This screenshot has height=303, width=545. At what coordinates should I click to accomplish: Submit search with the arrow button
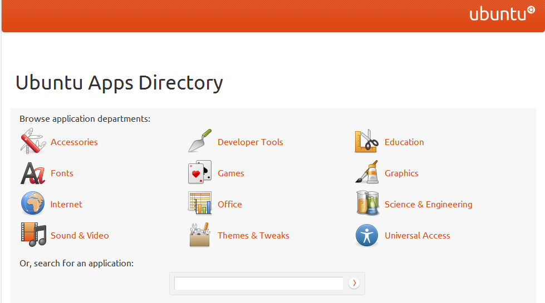point(354,283)
